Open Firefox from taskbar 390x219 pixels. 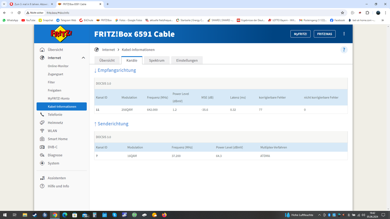[x=164, y=215]
